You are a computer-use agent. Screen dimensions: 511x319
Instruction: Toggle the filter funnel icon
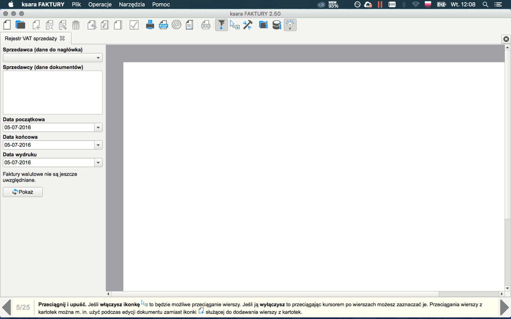click(221, 25)
